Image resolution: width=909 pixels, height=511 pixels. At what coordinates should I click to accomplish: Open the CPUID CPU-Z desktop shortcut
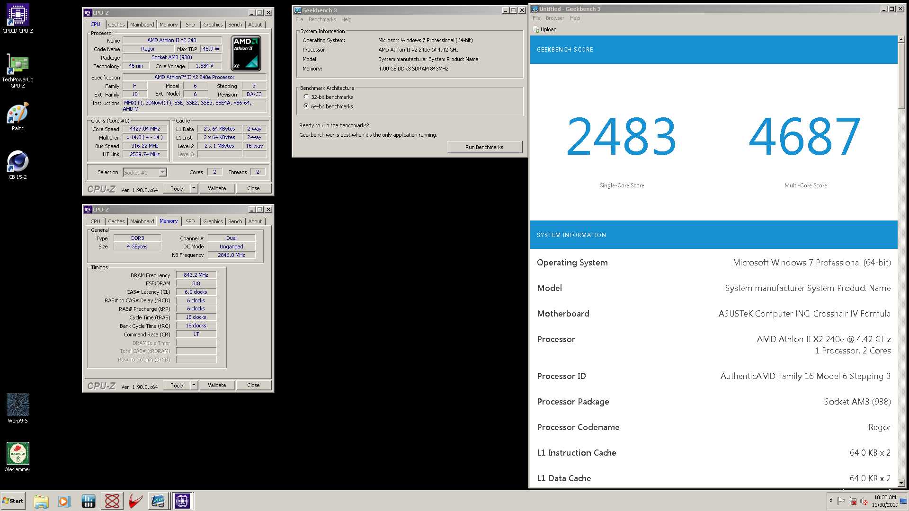point(18,18)
